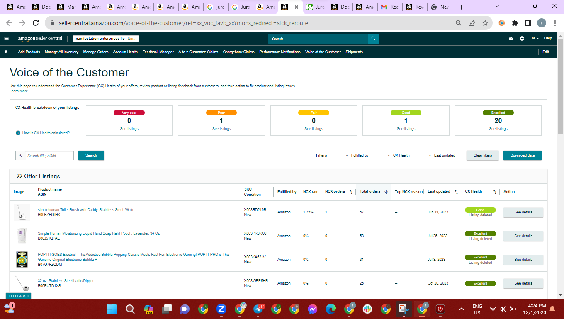Screen dimensions: 564x319
Task: Open the Seller Central settings gear
Action: click(522, 38)
